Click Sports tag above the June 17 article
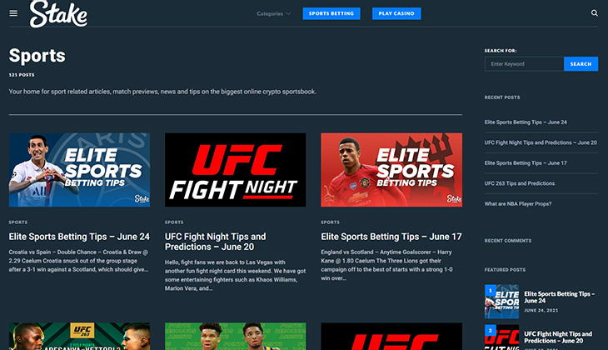The width and height of the screenshot is (608, 350). pyautogui.click(x=330, y=222)
